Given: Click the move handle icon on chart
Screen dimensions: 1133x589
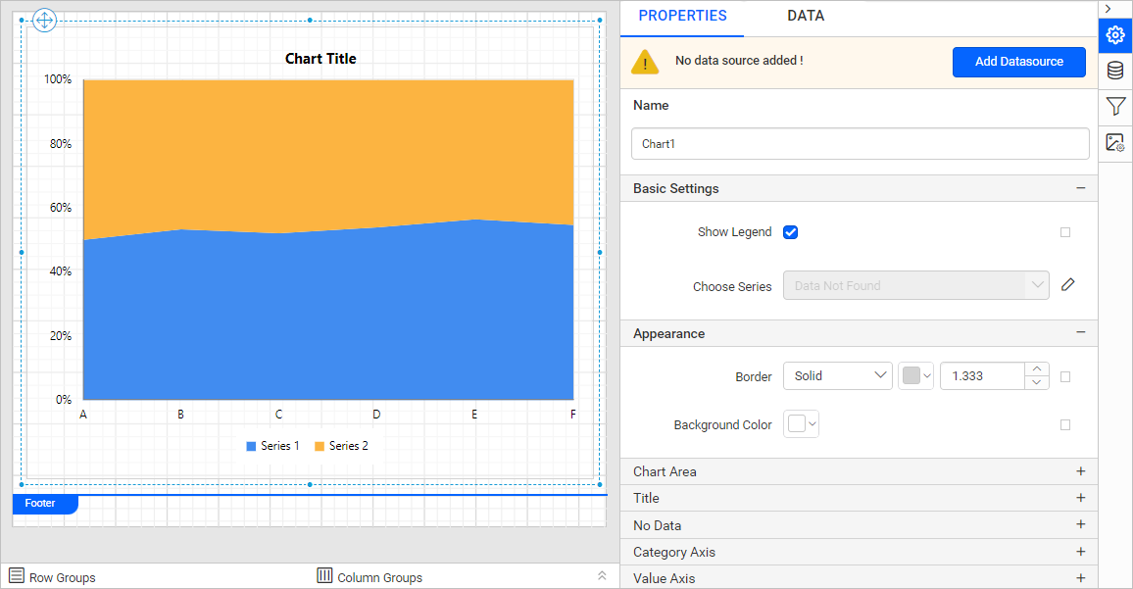Looking at the screenshot, I should pyautogui.click(x=45, y=20).
